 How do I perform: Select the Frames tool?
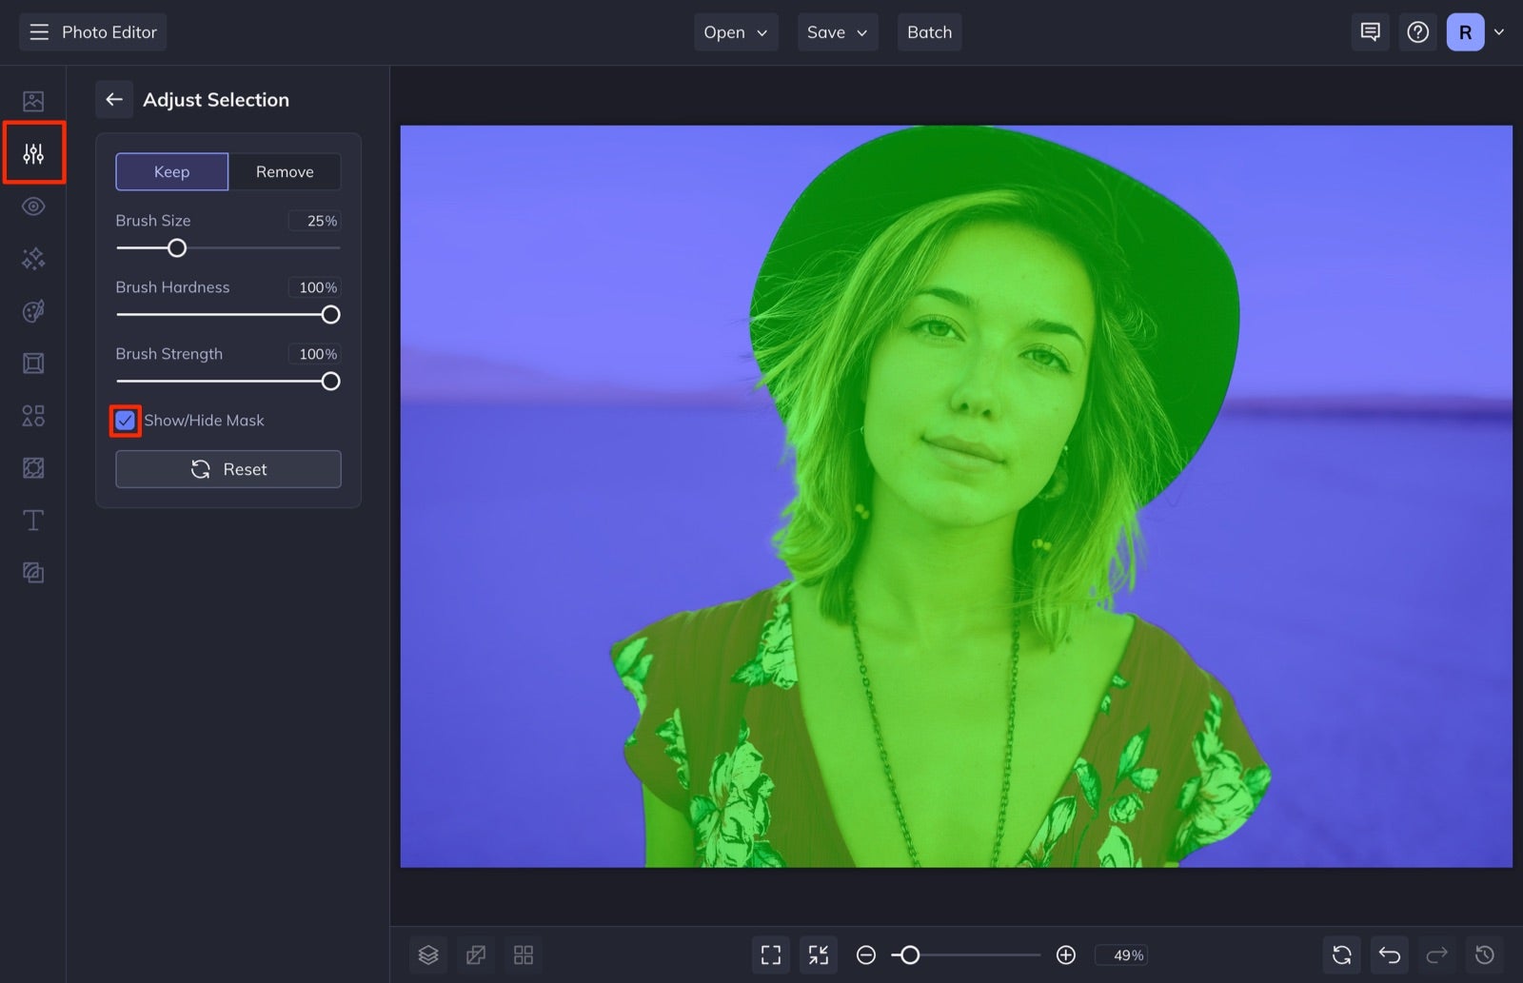pyautogui.click(x=33, y=363)
